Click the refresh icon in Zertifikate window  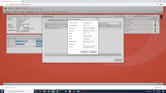(x=120, y=55)
